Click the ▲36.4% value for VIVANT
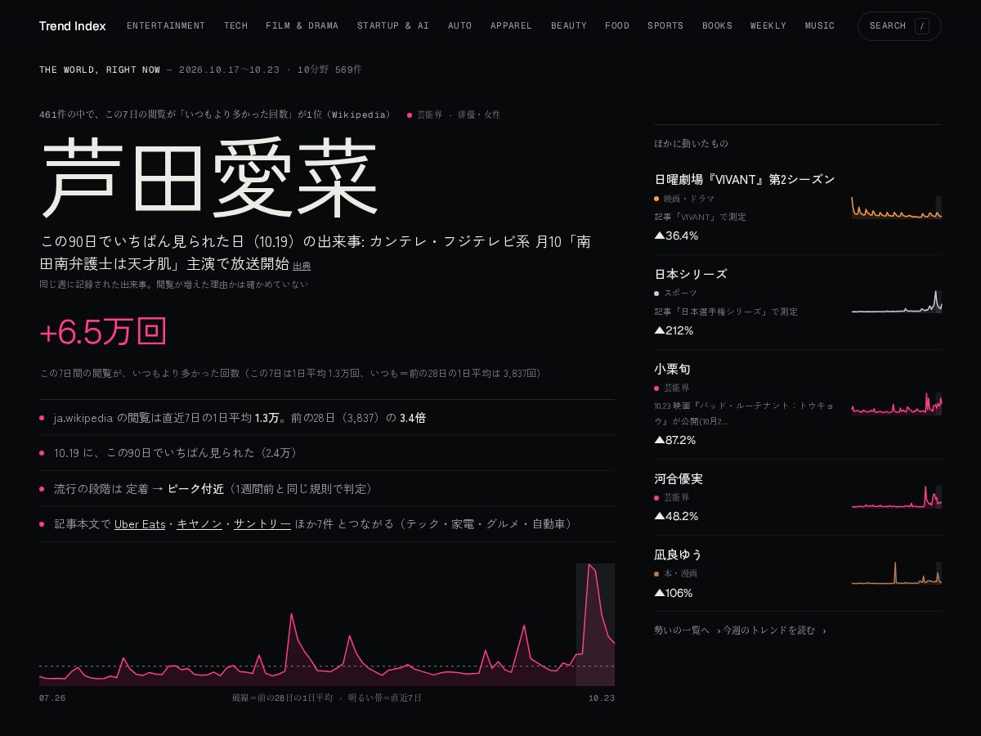981x736 pixels. point(676,236)
